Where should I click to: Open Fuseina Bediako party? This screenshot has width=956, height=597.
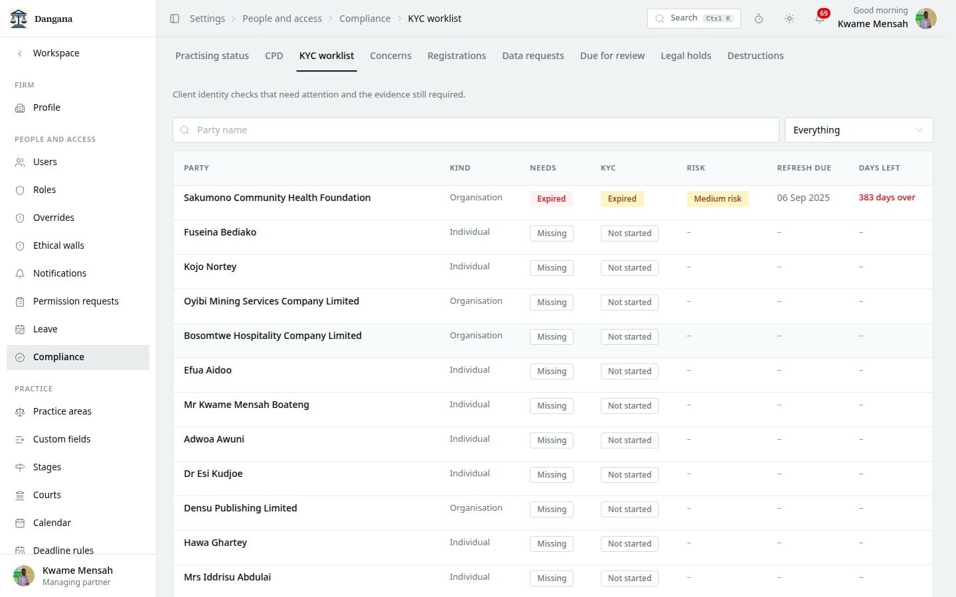coord(220,232)
